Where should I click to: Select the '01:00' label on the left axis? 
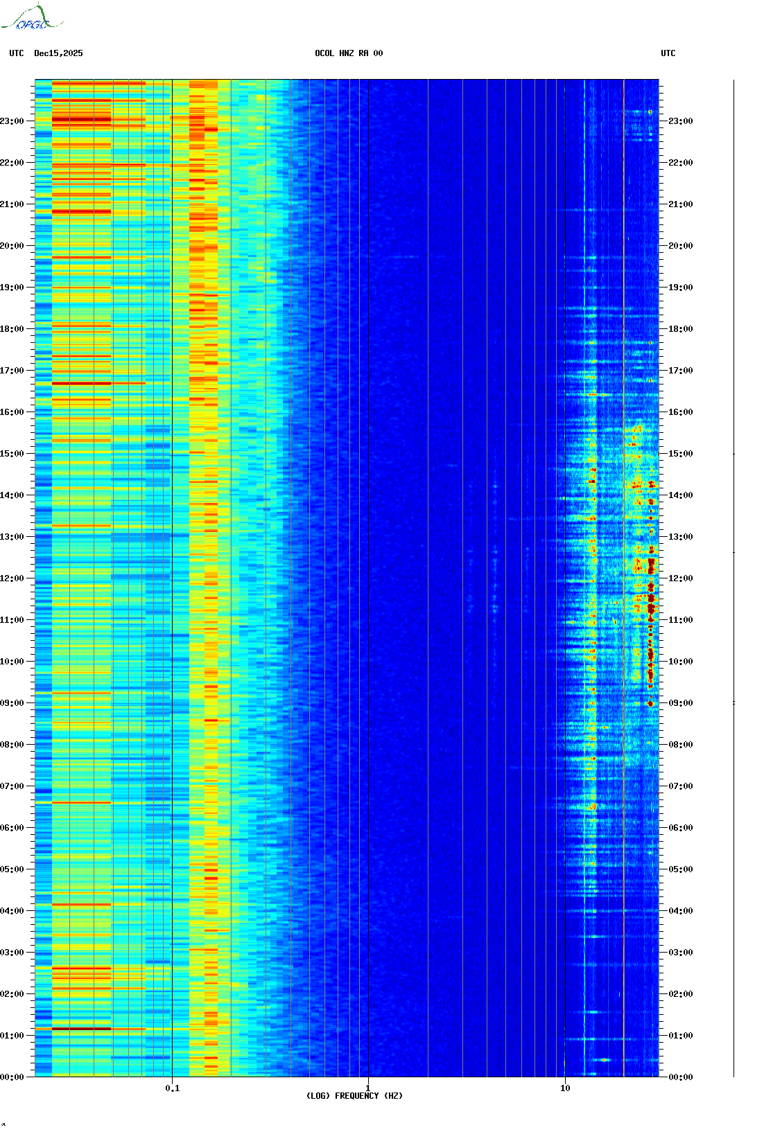click(x=12, y=1036)
